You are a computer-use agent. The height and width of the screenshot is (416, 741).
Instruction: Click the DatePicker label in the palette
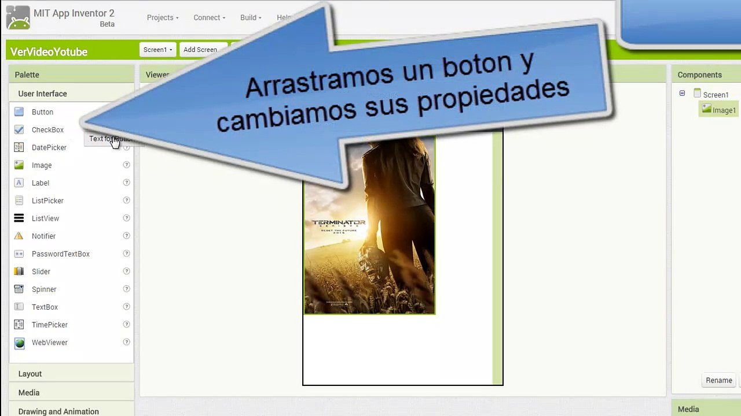pos(49,147)
